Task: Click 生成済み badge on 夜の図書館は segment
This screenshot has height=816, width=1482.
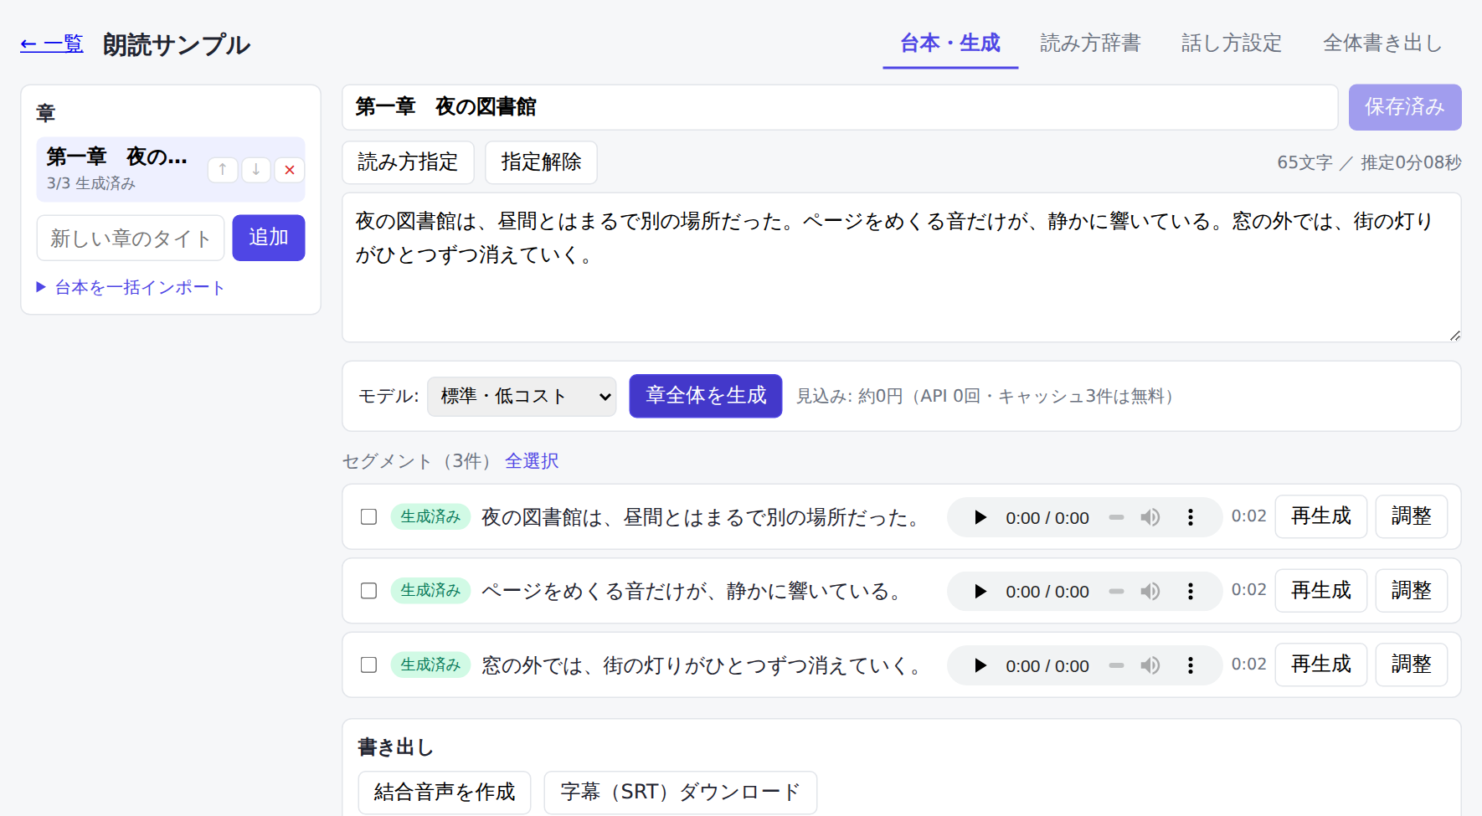Action: (x=430, y=517)
